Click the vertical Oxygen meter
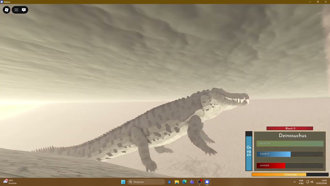This screenshot has width=330, height=186. 249,151
